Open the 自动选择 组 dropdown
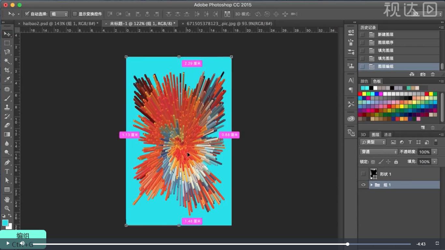 coord(59,14)
